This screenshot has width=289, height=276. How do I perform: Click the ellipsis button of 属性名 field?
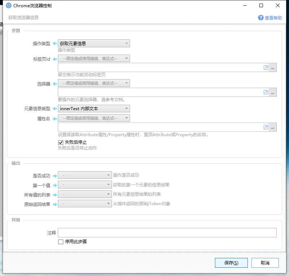coord(273,127)
